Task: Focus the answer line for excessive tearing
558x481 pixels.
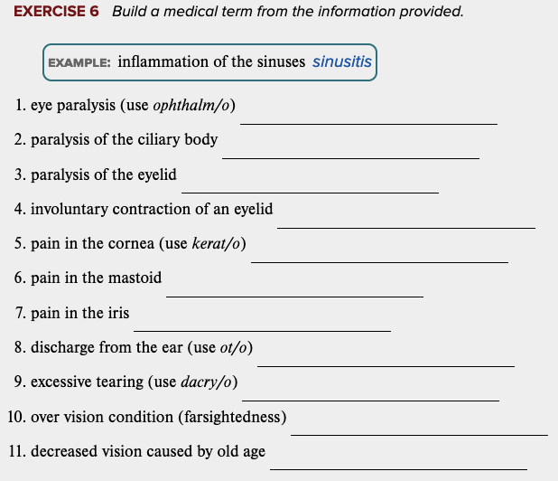Action: point(370,391)
